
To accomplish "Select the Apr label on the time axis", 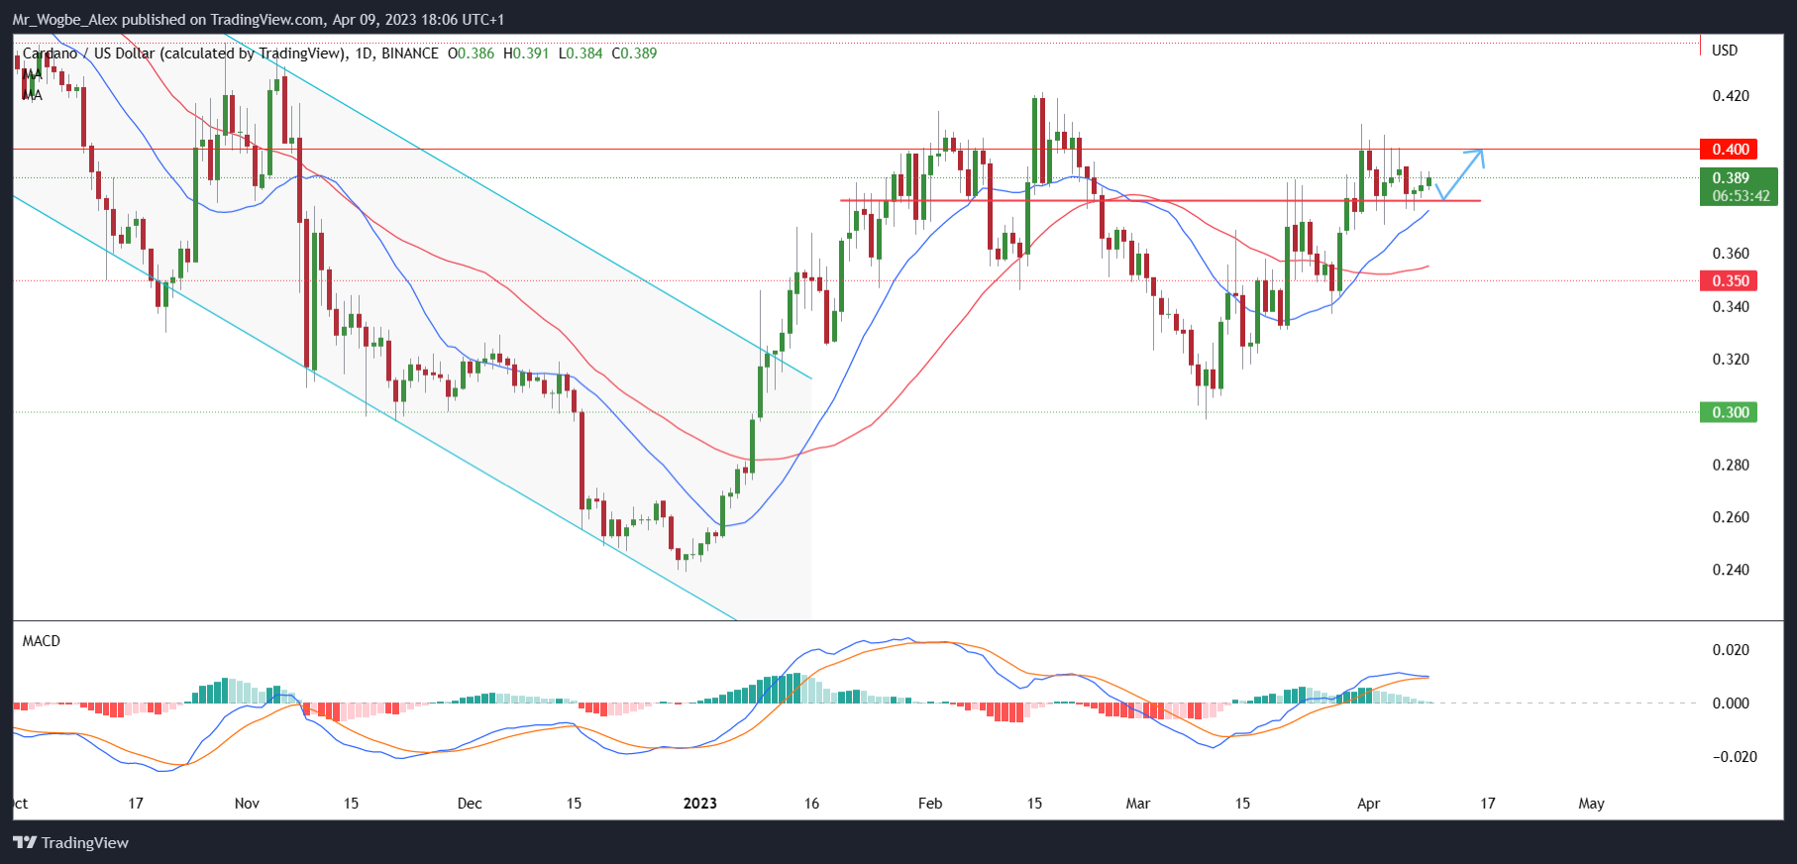I will click(1368, 803).
